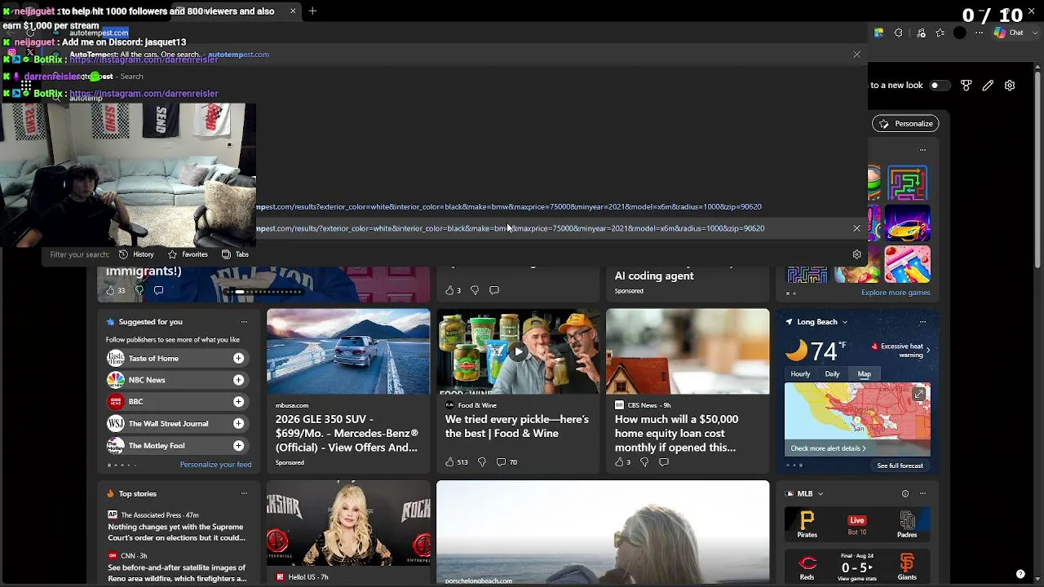Open the Pirates vs Padres live game
Screen dimensions: 1044x587
857,524
